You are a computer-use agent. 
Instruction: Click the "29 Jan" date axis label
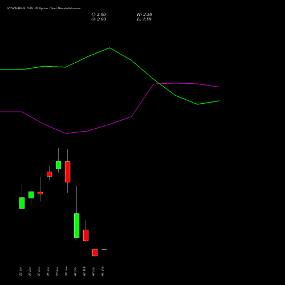57,271
